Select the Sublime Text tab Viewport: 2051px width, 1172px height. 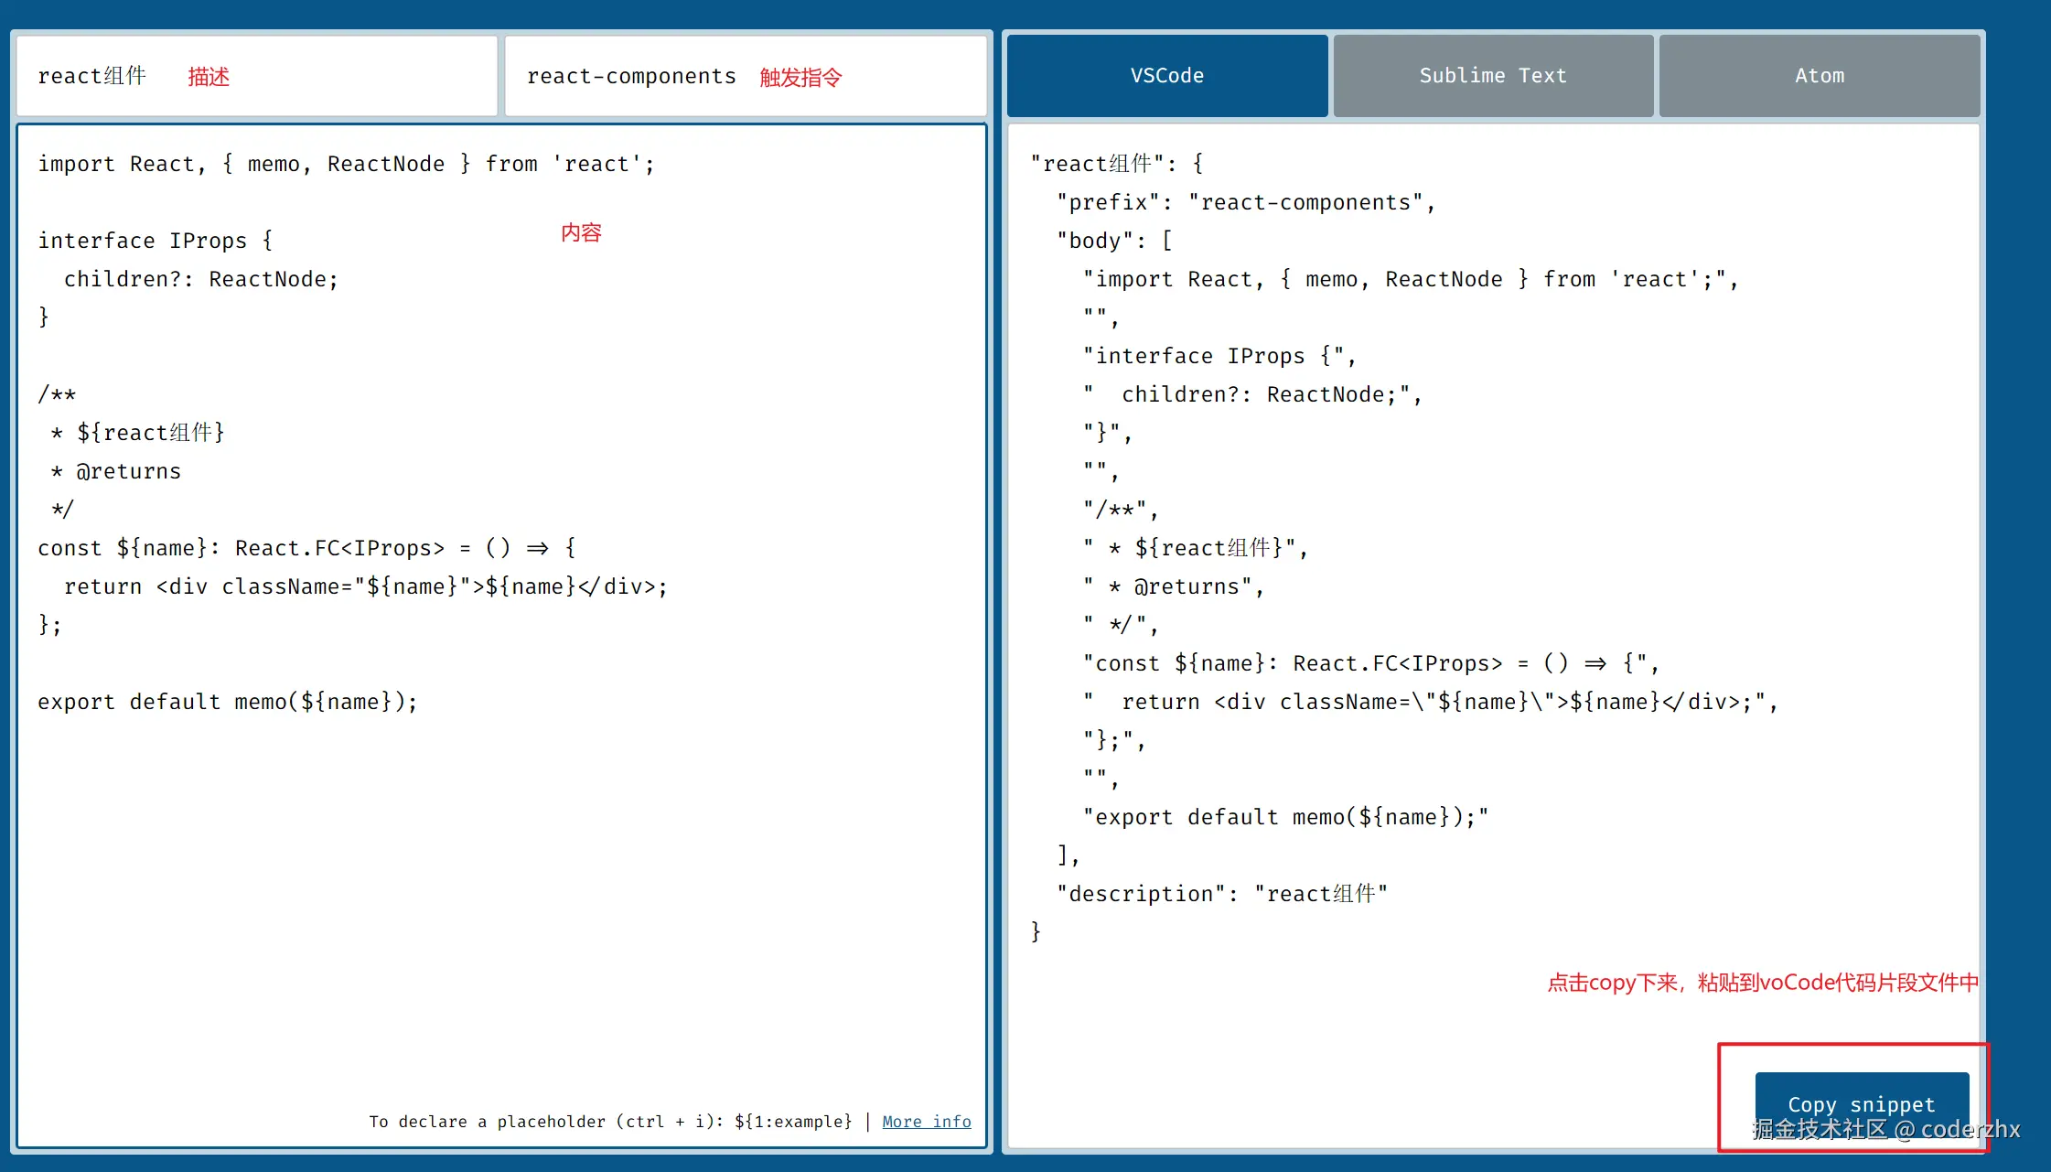click(x=1492, y=76)
